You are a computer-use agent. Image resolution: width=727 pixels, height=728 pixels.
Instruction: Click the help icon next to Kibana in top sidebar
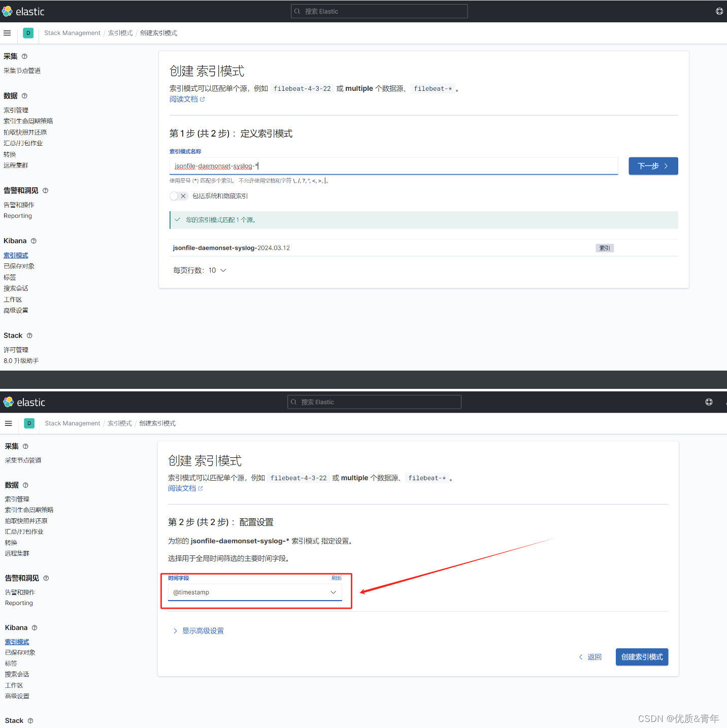pos(34,241)
